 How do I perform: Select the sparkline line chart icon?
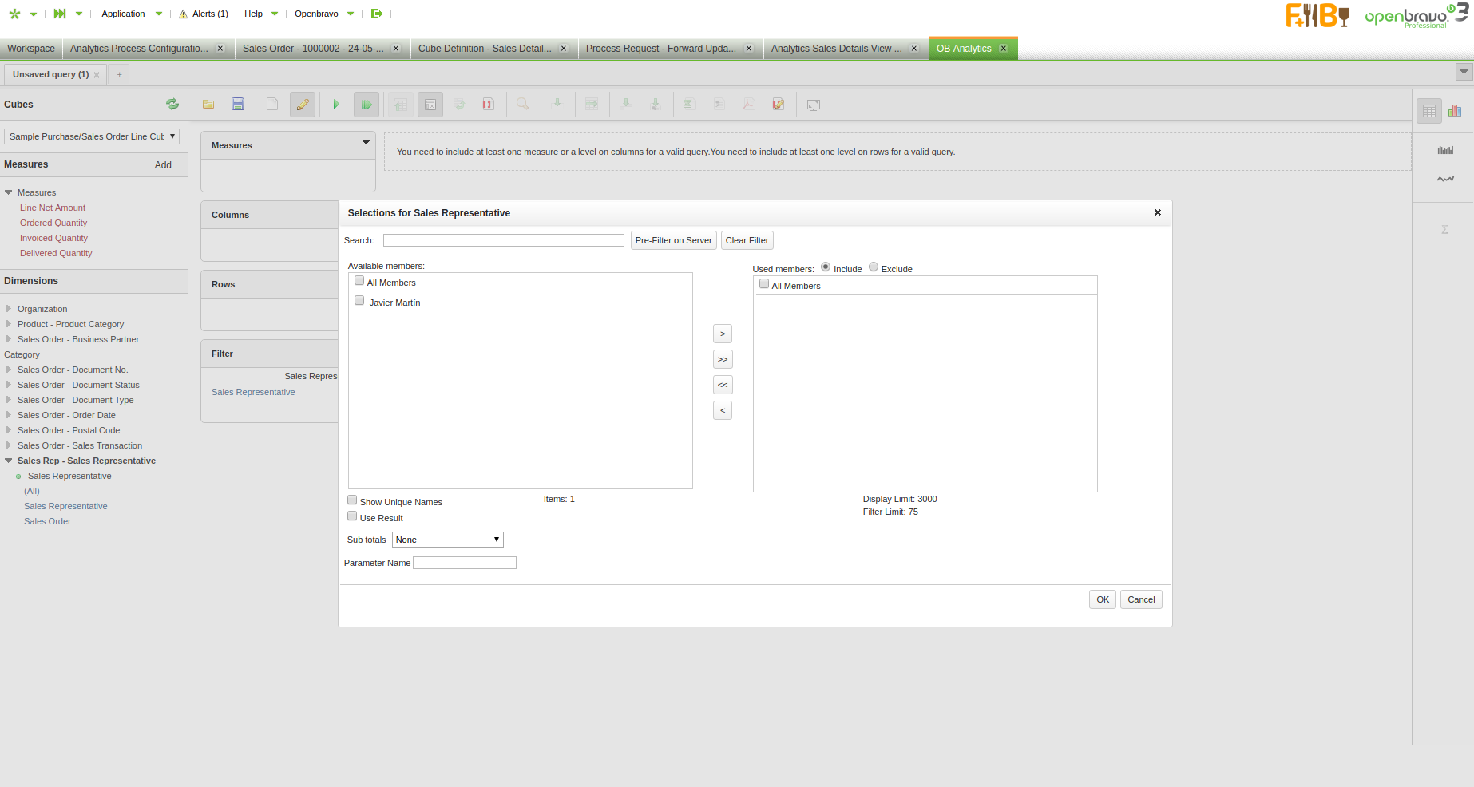[1445, 179]
